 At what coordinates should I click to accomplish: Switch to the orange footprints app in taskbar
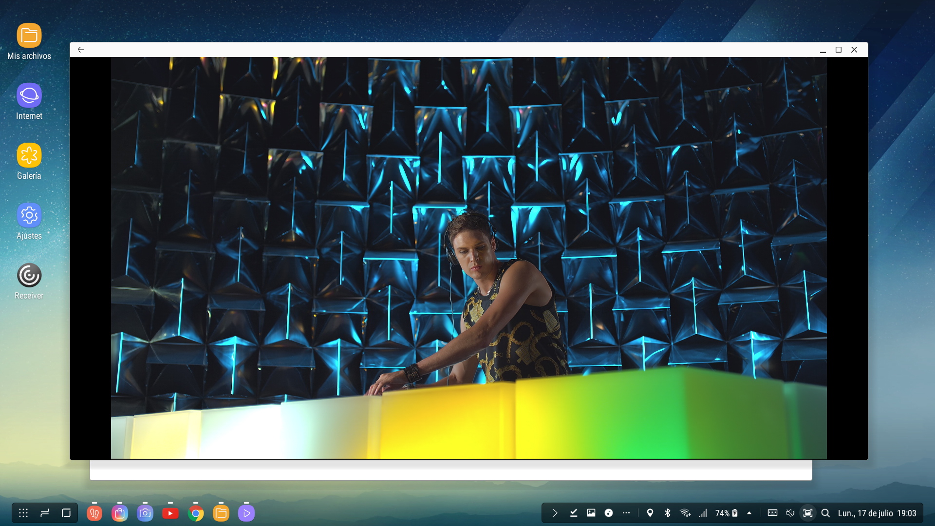pyautogui.click(x=94, y=513)
